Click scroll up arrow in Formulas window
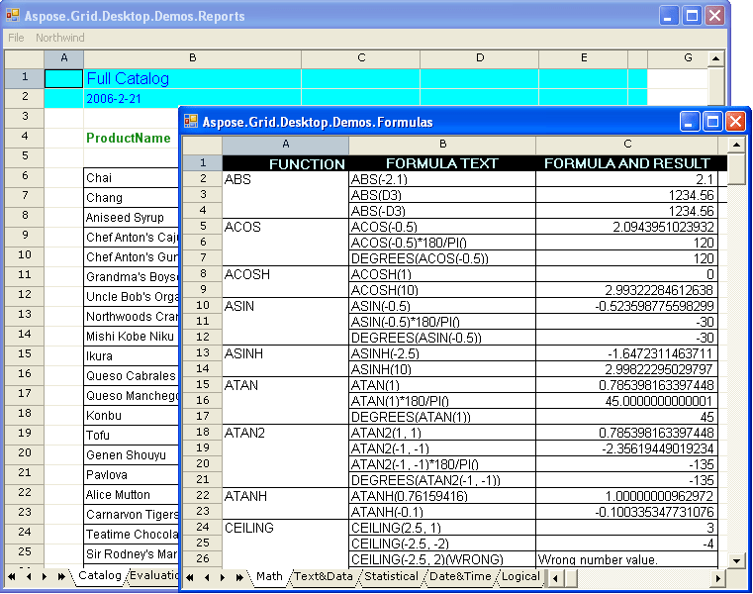Viewport: 753px width, 594px height. [x=736, y=145]
